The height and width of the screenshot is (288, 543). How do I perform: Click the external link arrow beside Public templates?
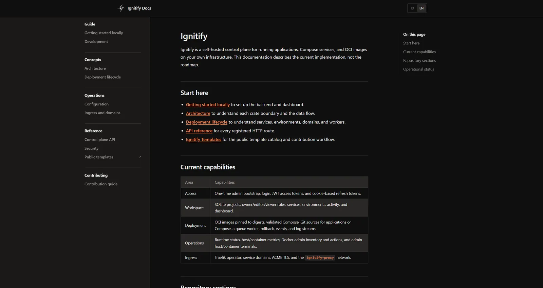(x=139, y=157)
